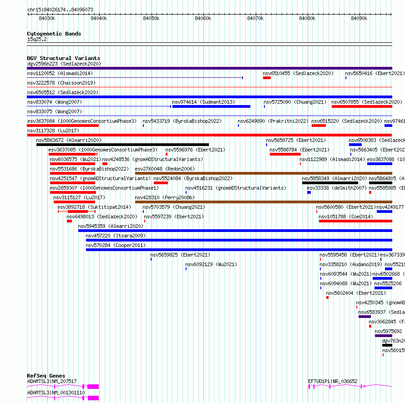
Task: Select the nsv5725090 (Chuang2021) label
Action: 295,102
